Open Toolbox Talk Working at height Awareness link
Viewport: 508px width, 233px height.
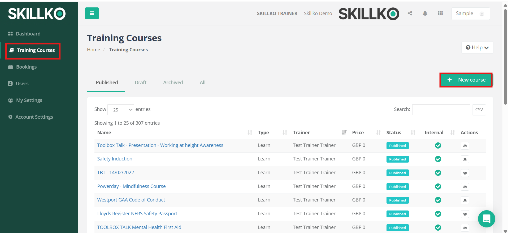point(160,145)
